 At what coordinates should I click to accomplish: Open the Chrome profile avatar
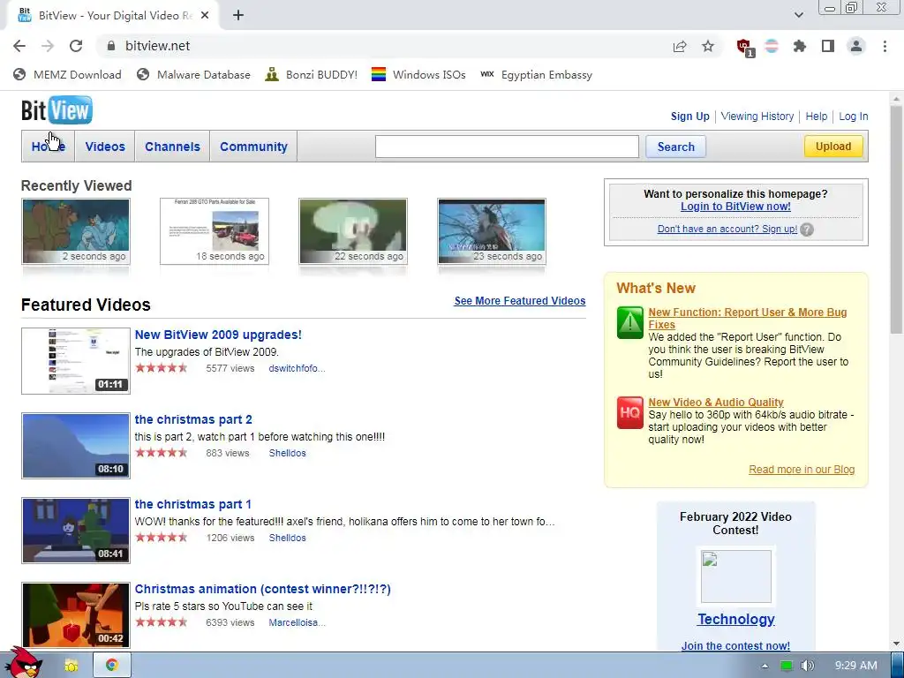pyautogui.click(x=856, y=46)
